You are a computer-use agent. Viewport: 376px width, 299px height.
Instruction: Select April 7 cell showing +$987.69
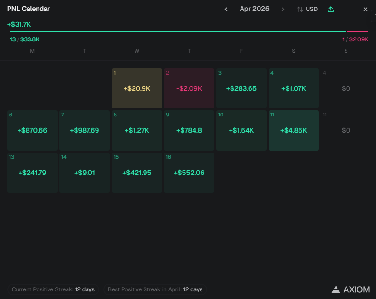tap(85, 130)
